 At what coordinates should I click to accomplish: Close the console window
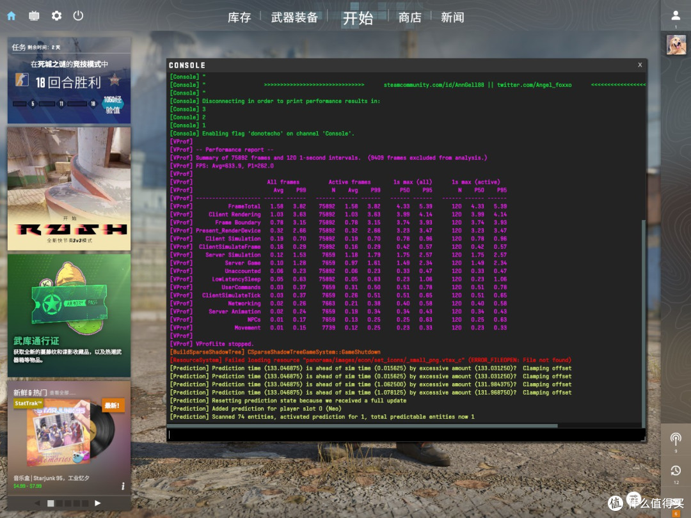(640, 65)
